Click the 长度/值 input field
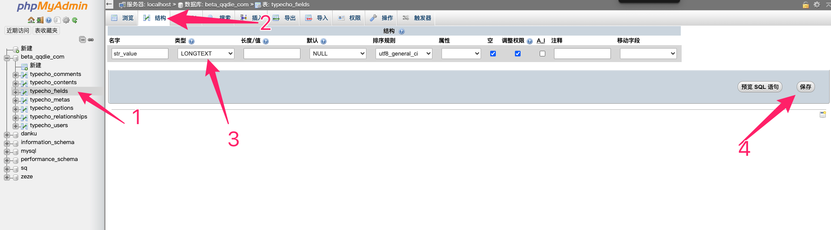The height and width of the screenshot is (230, 831). pos(272,53)
